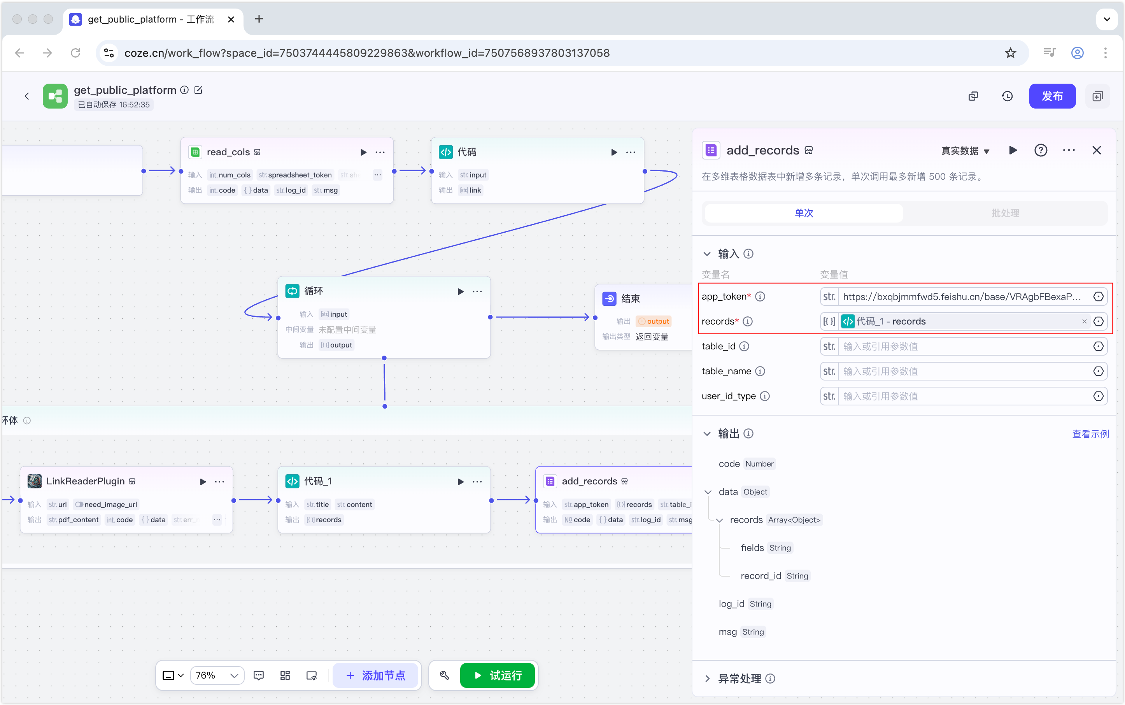1125x705 pixels.
Task: Run the 循环 loop node play icon
Action: tap(461, 291)
